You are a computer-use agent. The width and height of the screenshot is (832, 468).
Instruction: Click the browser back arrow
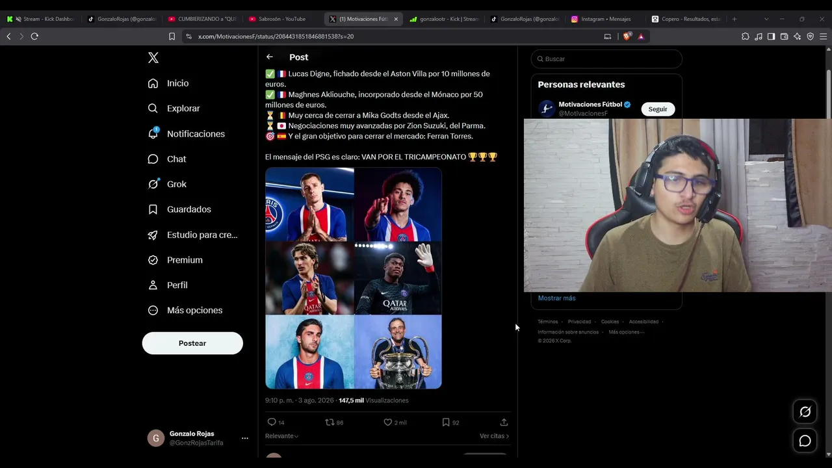point(8,36)
